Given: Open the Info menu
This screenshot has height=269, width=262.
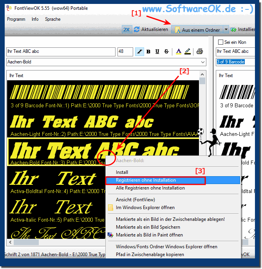Looking at the screenshot, I should tap(35, 19).
